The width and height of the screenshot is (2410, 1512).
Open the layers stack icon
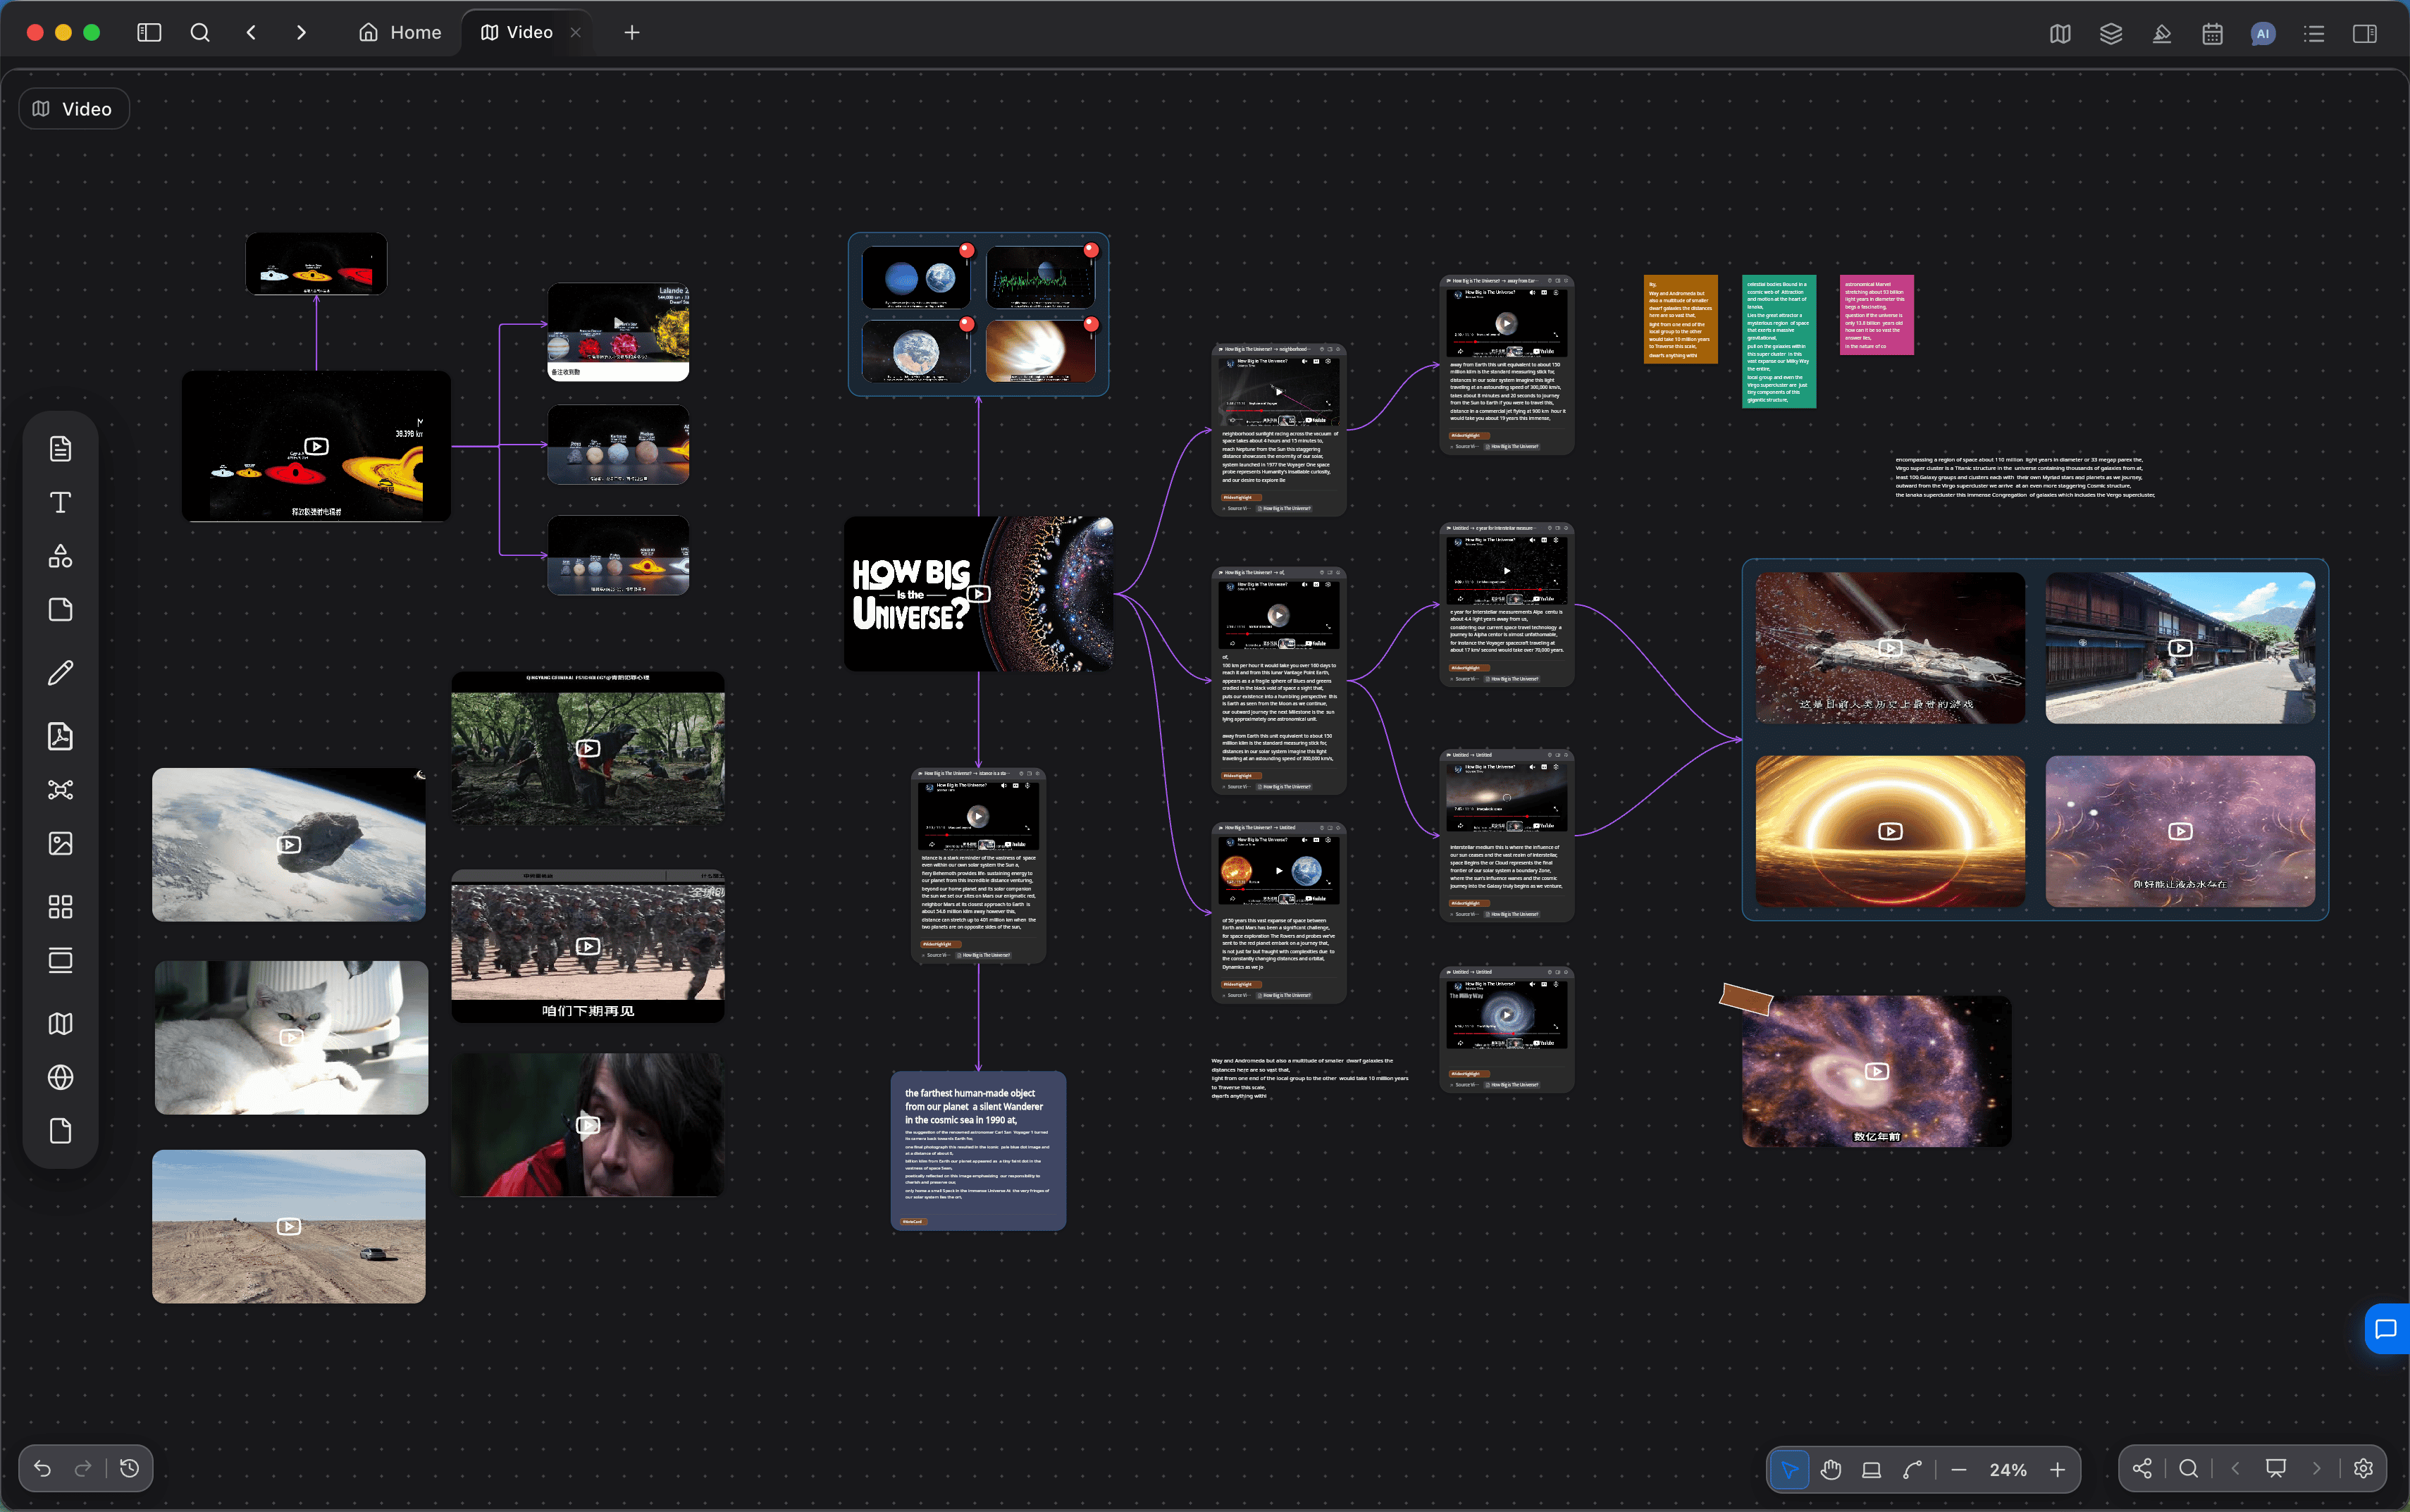coord(2111,34)
